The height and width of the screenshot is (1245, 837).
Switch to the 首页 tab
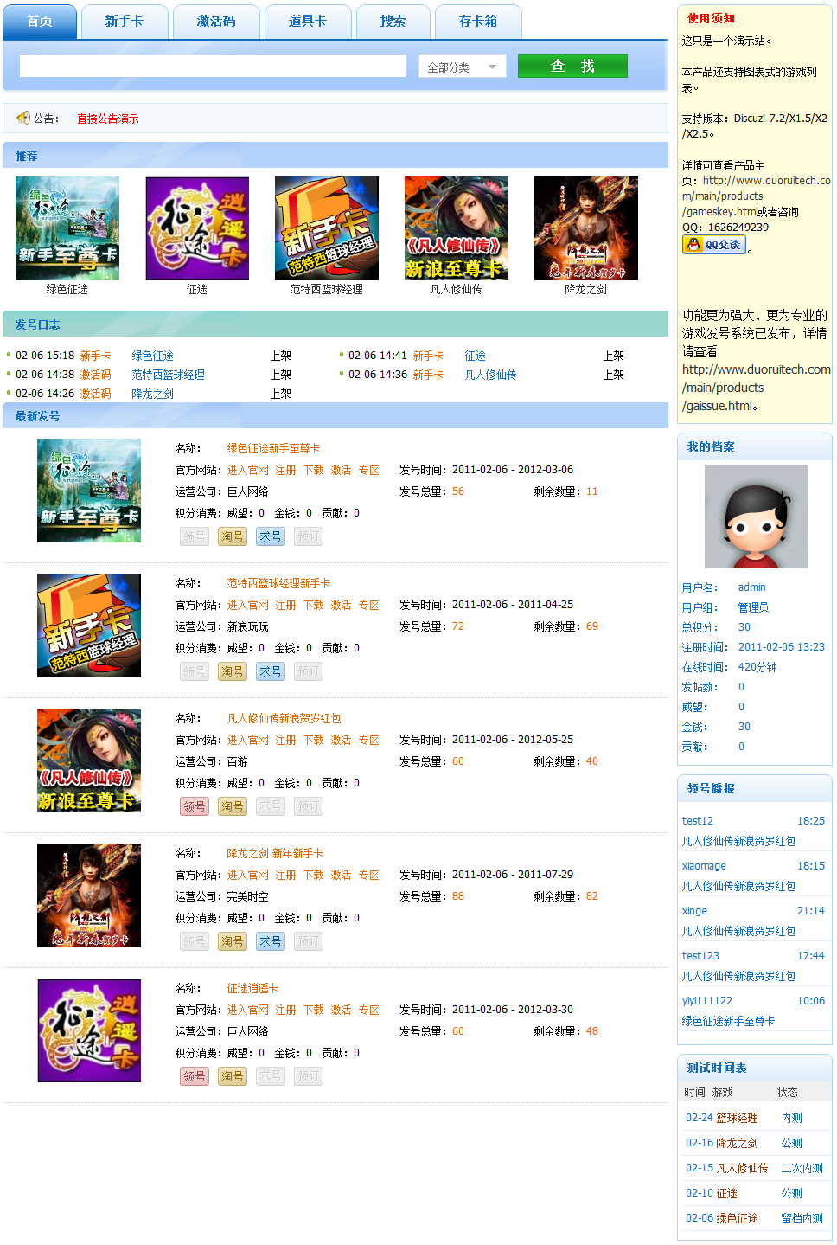click(40, 22)
